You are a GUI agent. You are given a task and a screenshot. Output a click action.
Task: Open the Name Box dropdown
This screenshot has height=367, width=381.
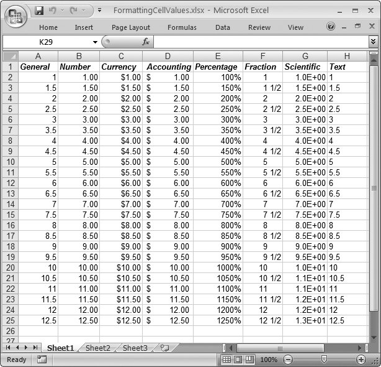pyautogui.click(x=96, y=42)
